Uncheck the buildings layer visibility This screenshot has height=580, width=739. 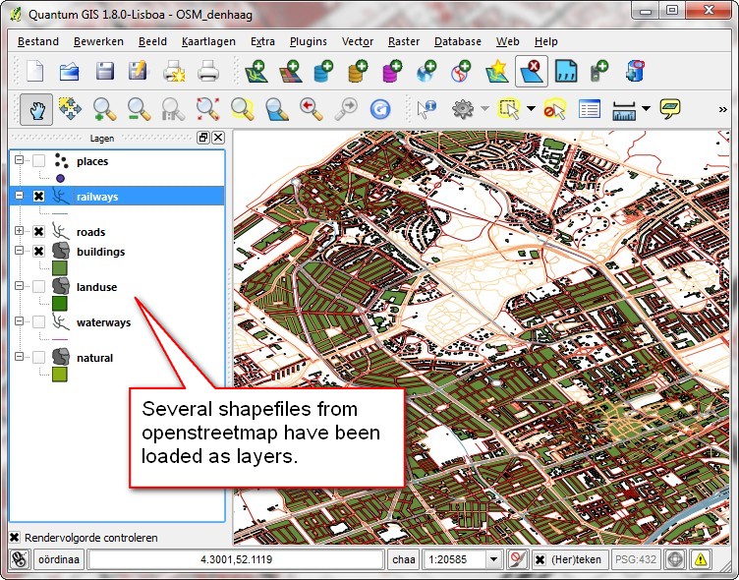click(38, 252)
